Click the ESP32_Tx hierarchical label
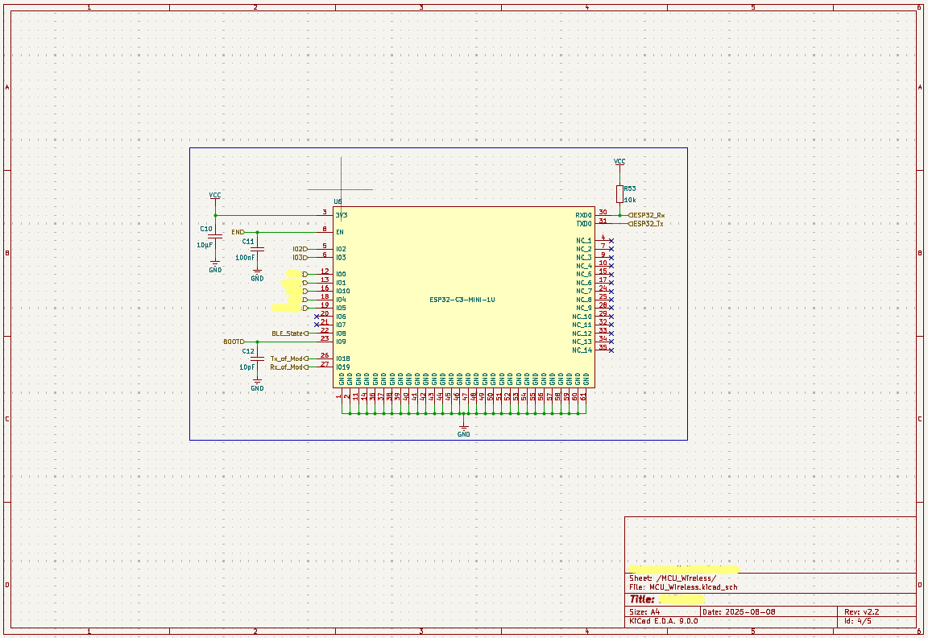The image size is (928, 638). coord(646,224)
